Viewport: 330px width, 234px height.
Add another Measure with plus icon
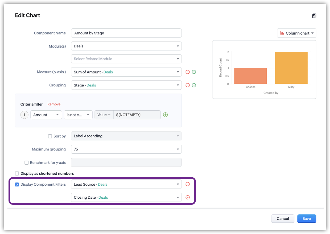pos(194,72)
